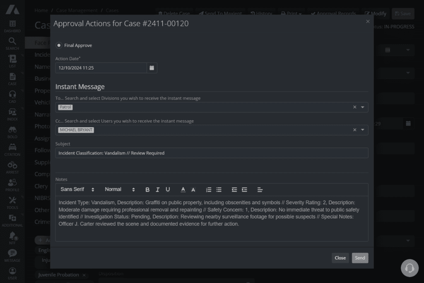Click the font color swatch in the Notes toolbar
Image resolution: width=424 pixels, height=283 pixels.
coord(183,189)
